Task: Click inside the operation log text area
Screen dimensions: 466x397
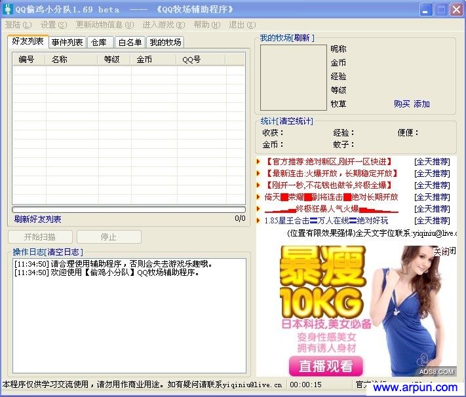Action: point(129,316)
